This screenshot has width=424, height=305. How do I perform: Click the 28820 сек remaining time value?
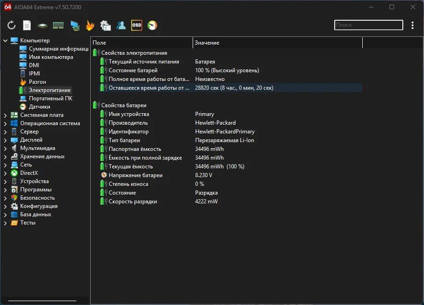pos(234,88)
